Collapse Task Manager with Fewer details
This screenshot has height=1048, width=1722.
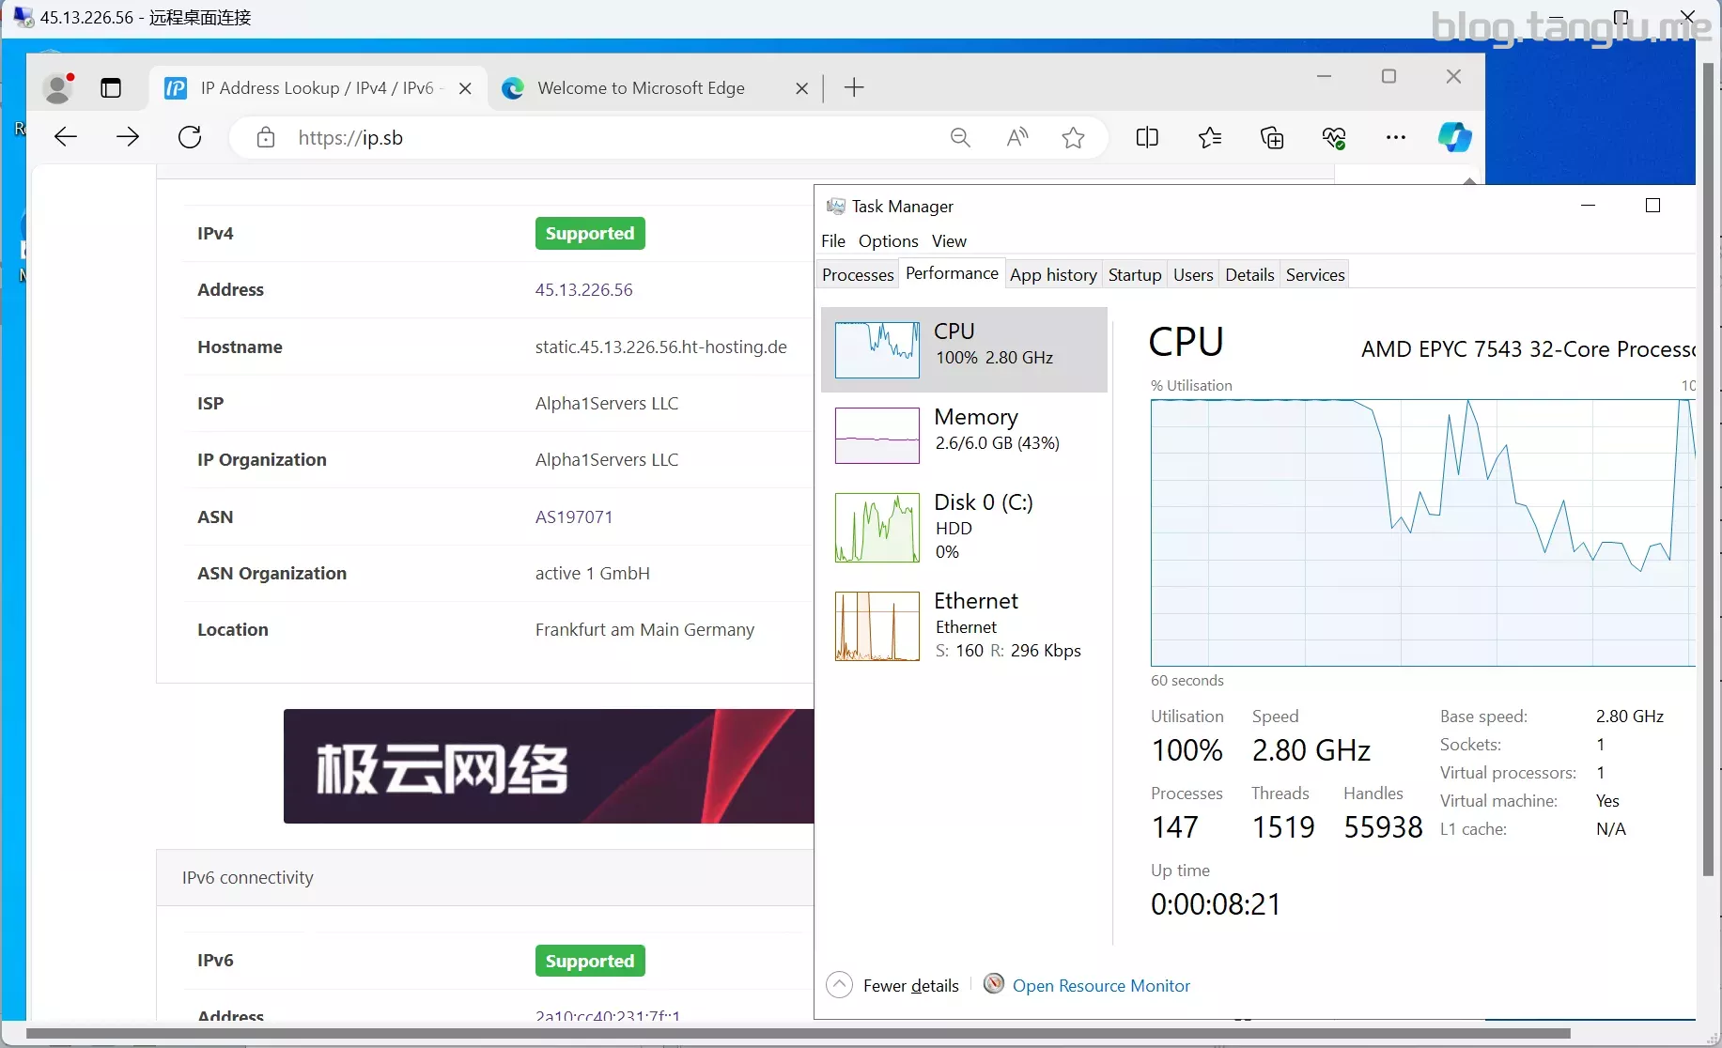(x=892, y=985)
